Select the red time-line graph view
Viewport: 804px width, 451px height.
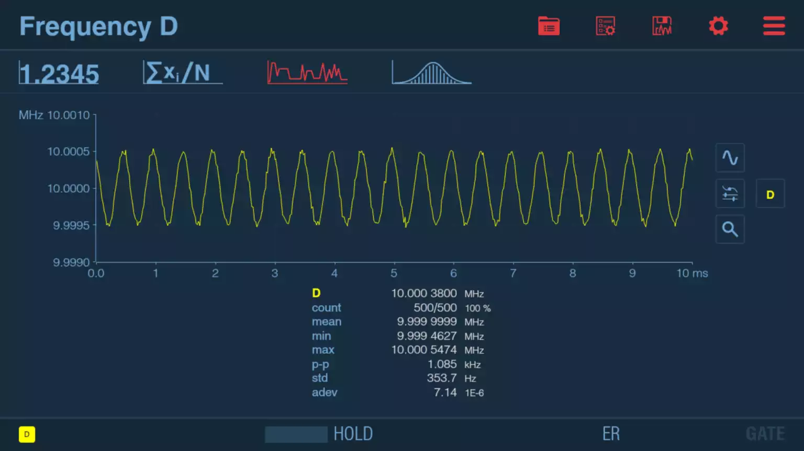click(307, 73)
